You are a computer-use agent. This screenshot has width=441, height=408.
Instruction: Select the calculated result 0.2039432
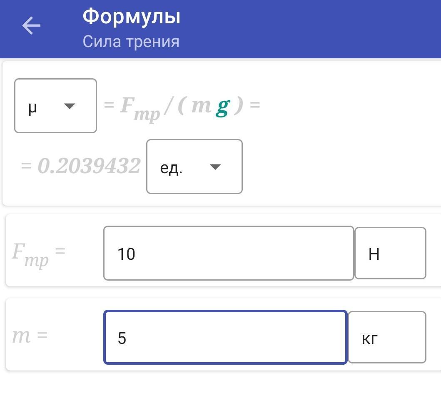(x=89, y=167)
